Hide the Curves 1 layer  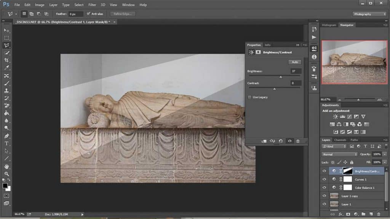click(324, 179)
